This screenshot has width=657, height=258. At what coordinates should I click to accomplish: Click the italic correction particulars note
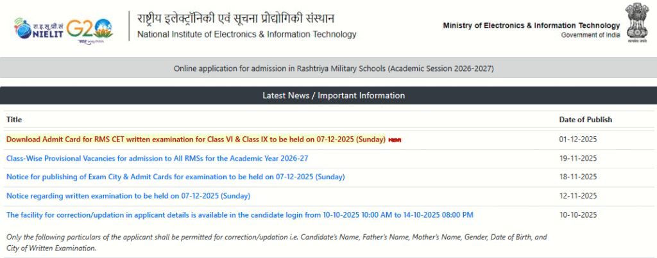276,242
